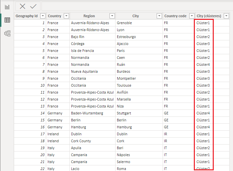233x171 pixels.
Task: Open City (clústeres) column filter dropdown
Action: click(x=226, y=16)
